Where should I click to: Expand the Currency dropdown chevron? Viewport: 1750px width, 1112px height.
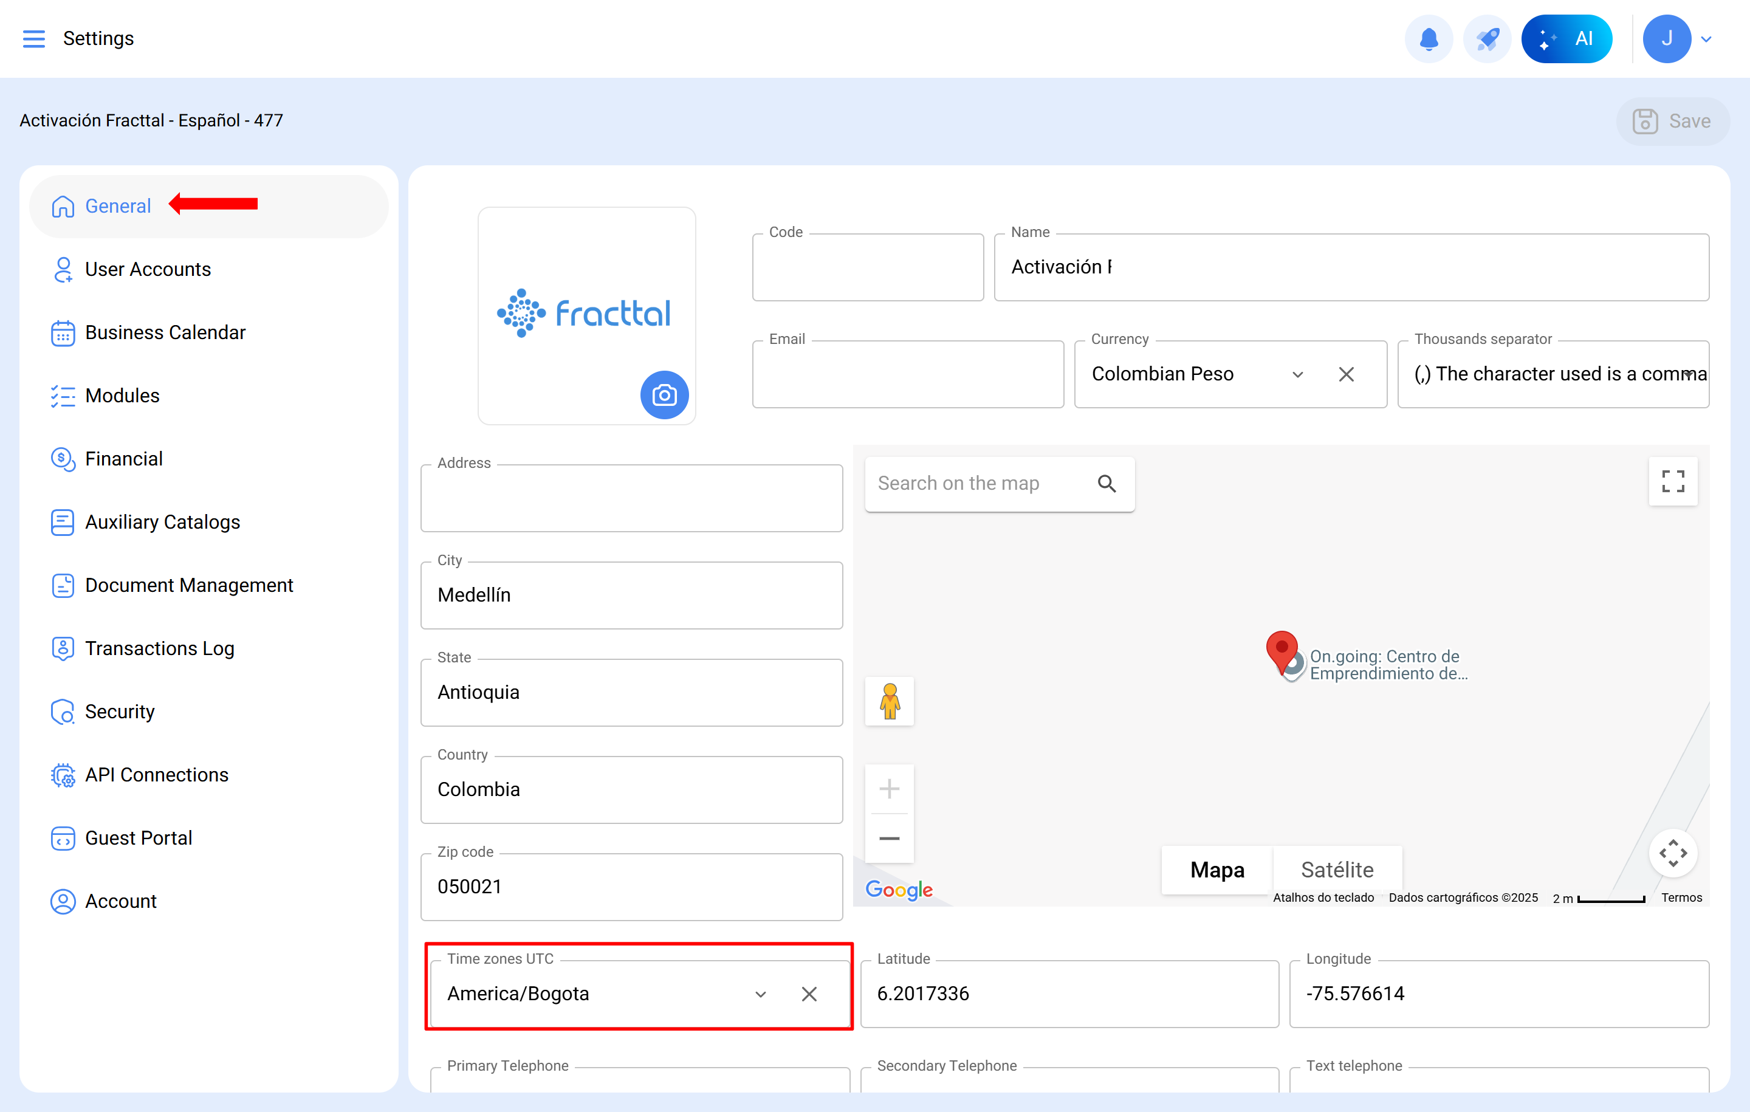tap(1297, 374)
